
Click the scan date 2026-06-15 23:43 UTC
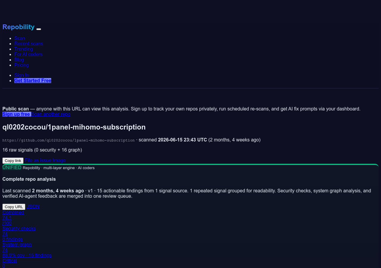pos(182,140)
